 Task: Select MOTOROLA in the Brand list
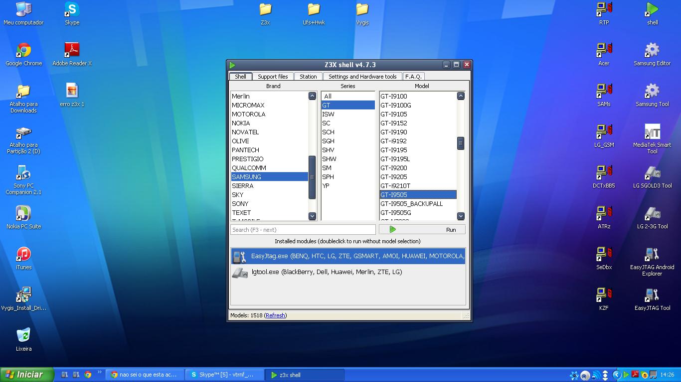pos(269,114)
